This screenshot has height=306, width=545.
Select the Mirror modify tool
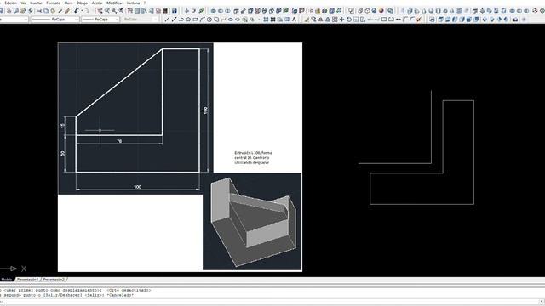coord(320,20)
